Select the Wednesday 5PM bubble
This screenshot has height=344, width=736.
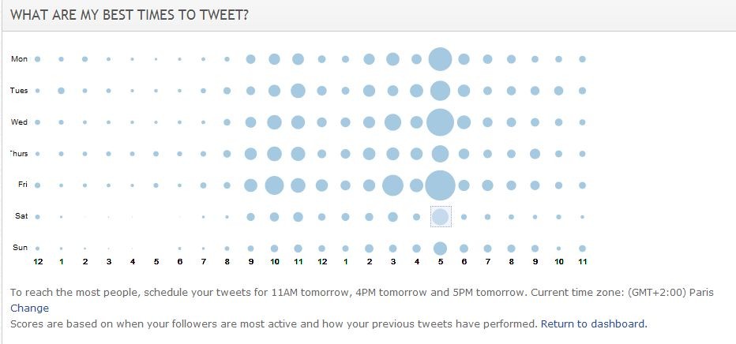(x=441, y=122)
